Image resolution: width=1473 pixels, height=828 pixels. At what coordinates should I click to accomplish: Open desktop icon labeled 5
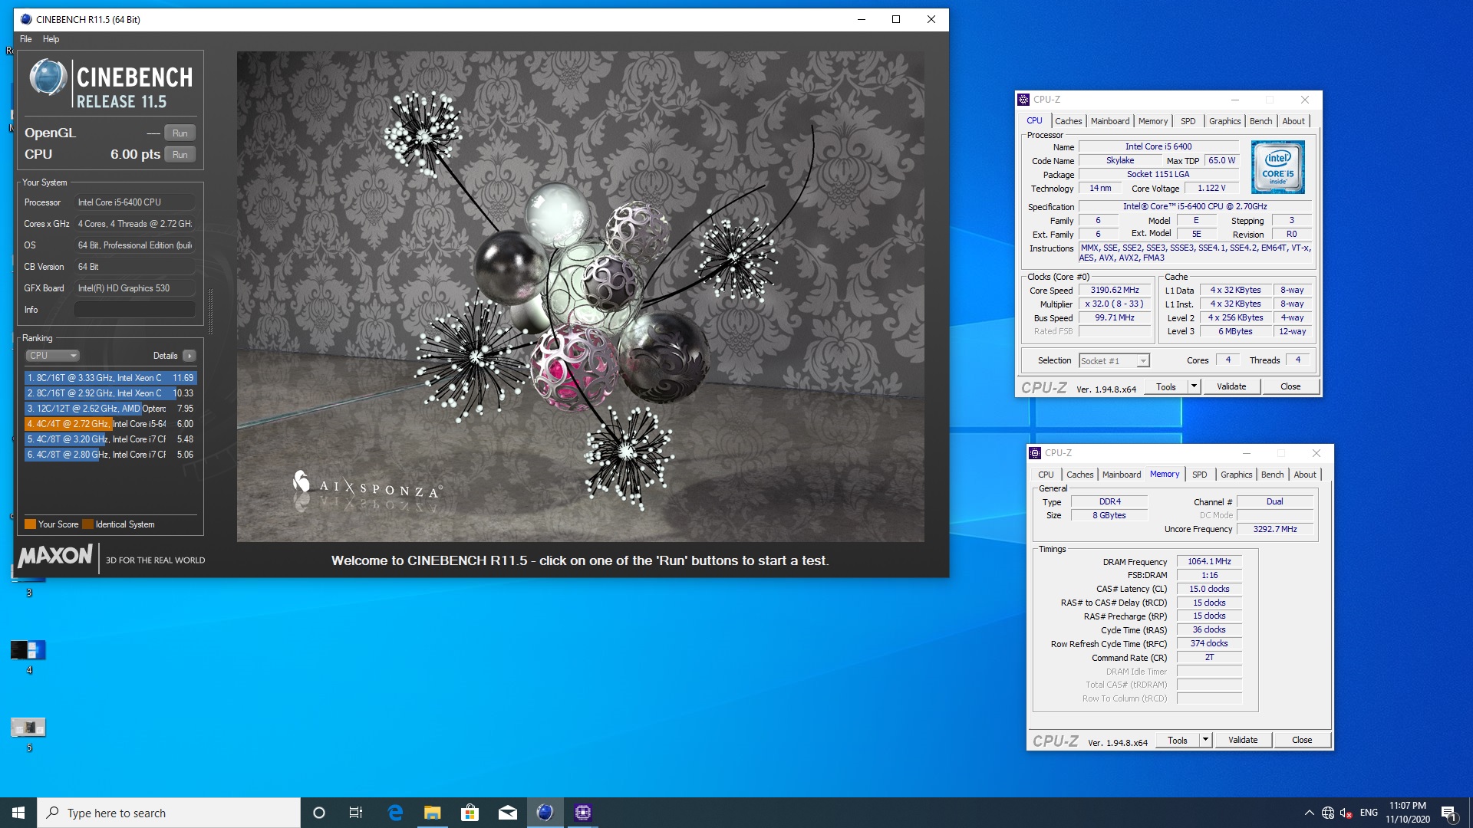(29, 734)
